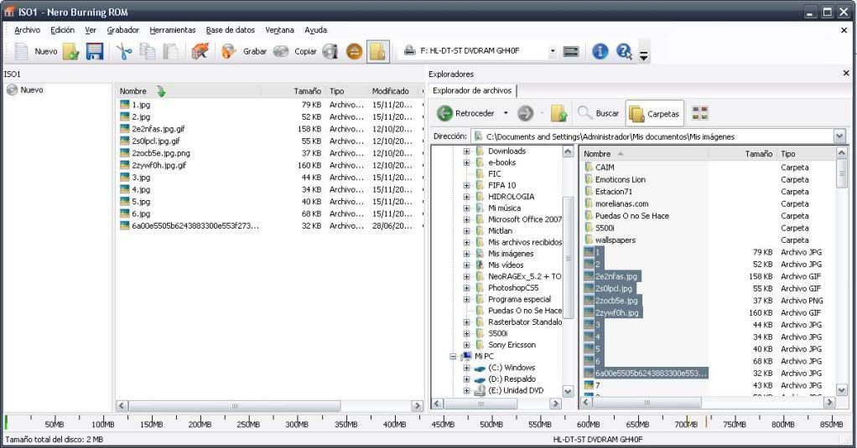This screenshot has height=448, width=857.
Task: Click the blue information icon
Action: coord(600,52)
